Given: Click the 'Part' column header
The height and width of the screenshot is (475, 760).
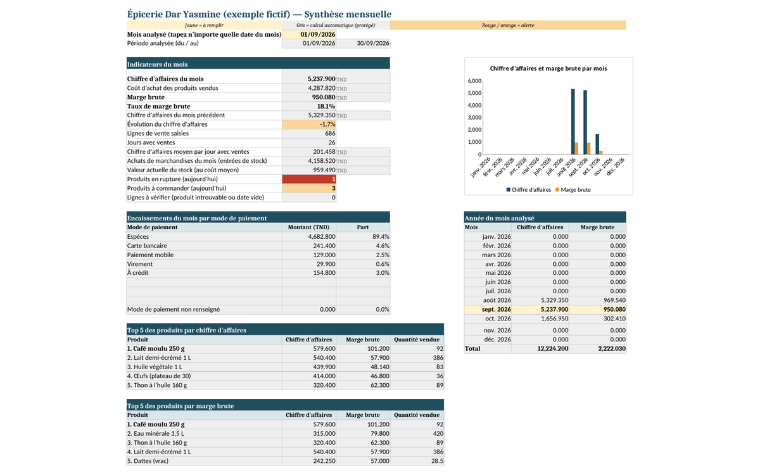Looking at the screenshot, I should click(363, 227).
